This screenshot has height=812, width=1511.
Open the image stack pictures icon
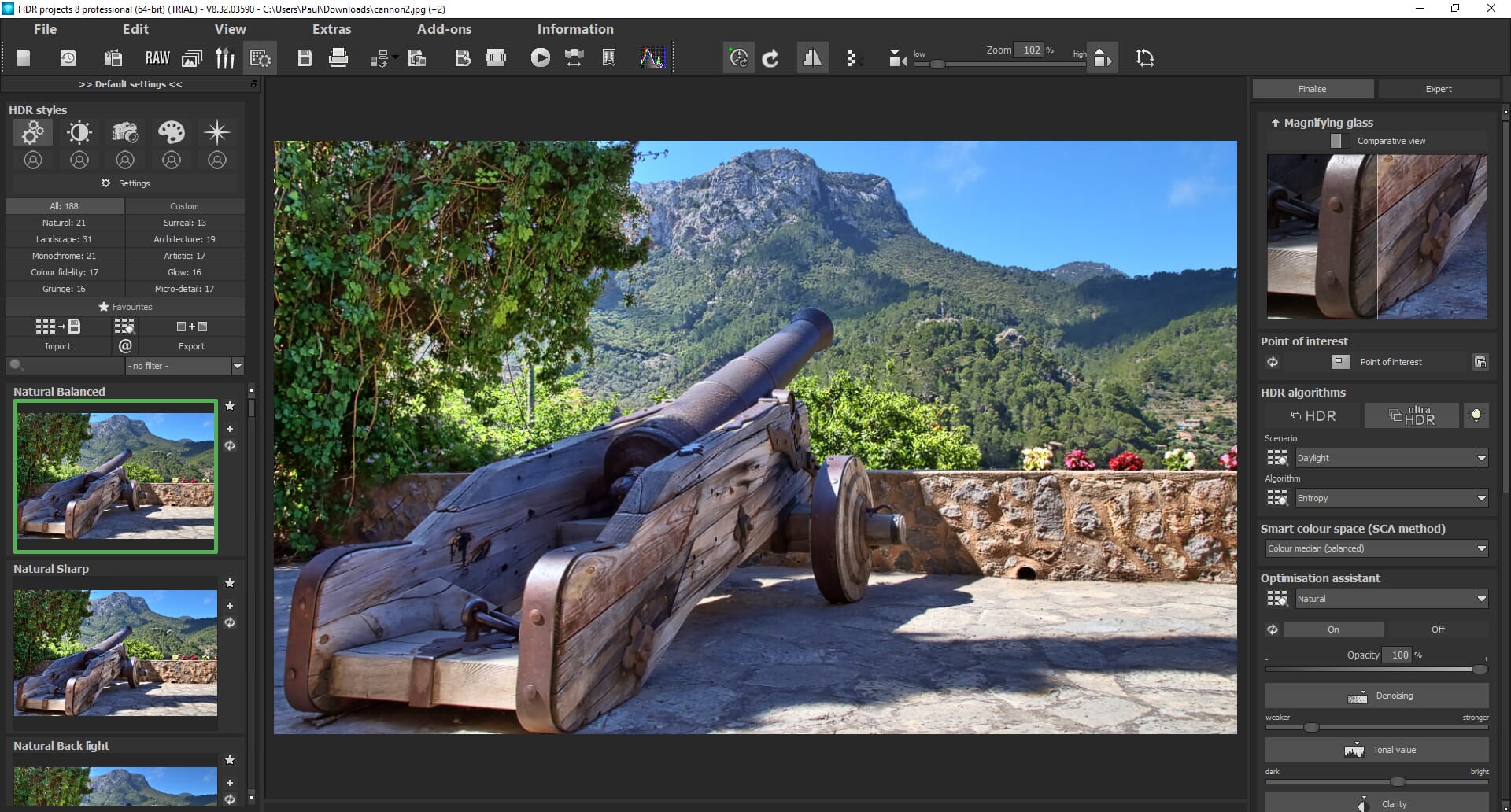click(x=192, y=57)
